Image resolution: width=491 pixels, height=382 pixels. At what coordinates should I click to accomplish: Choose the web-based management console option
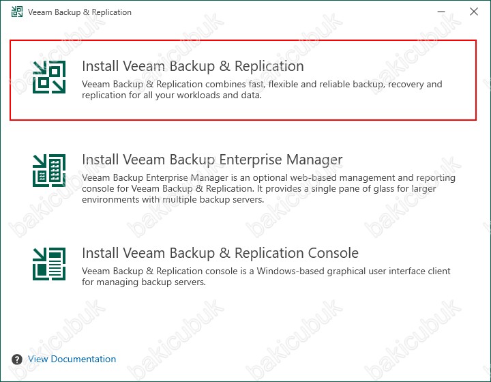point(243,179)
